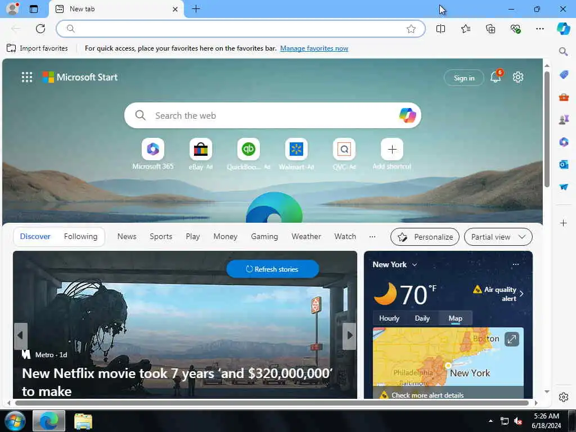Screen dimensions: 576x432
Task: Open the Play tab
Action: (x=193, y=237)
